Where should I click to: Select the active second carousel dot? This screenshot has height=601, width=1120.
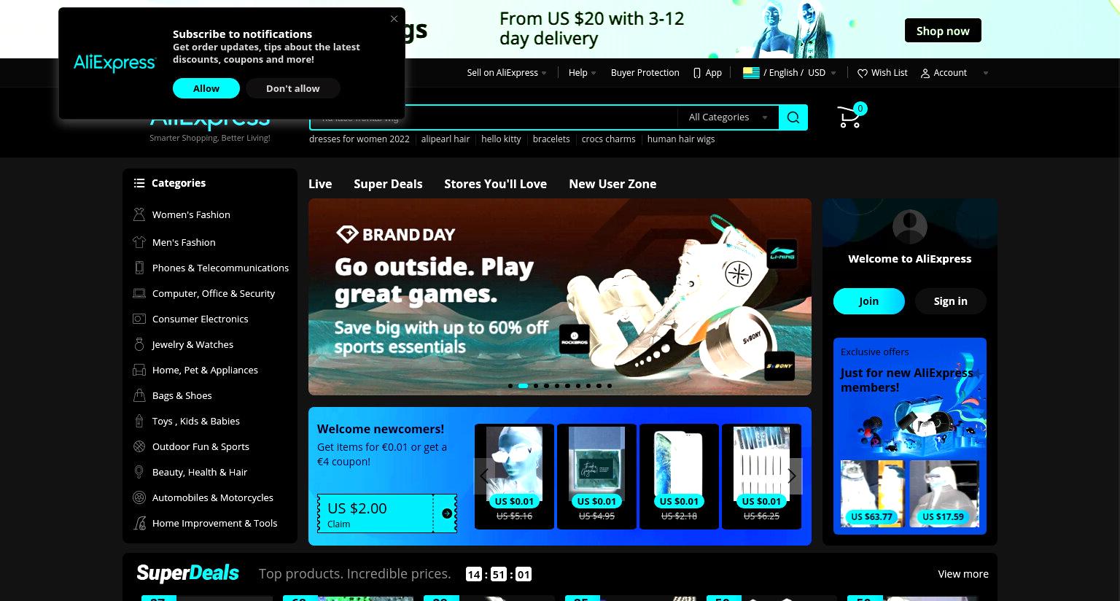click(523, 386)
